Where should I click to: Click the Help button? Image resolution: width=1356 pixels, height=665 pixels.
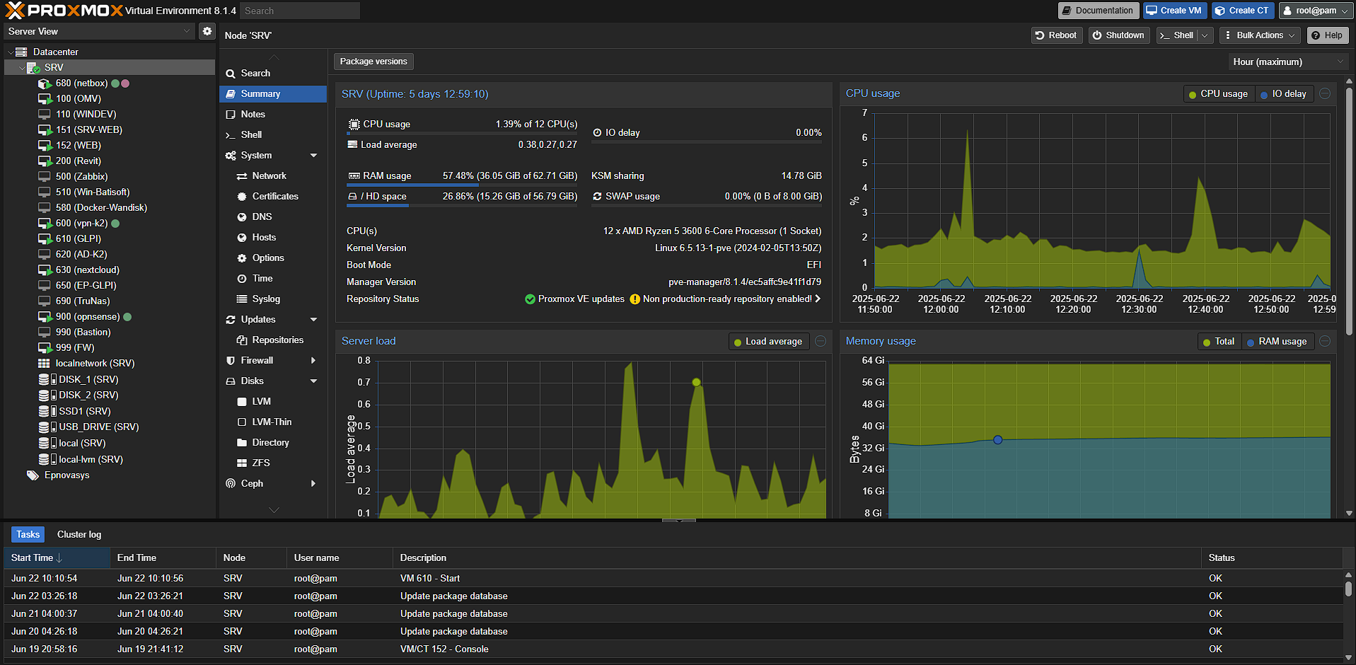pyautogui.click(x=1328, y=35)
